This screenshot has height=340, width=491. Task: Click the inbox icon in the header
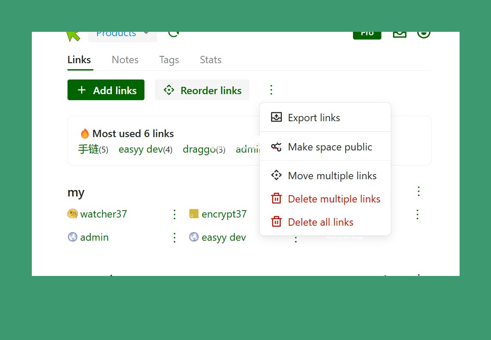399,34
